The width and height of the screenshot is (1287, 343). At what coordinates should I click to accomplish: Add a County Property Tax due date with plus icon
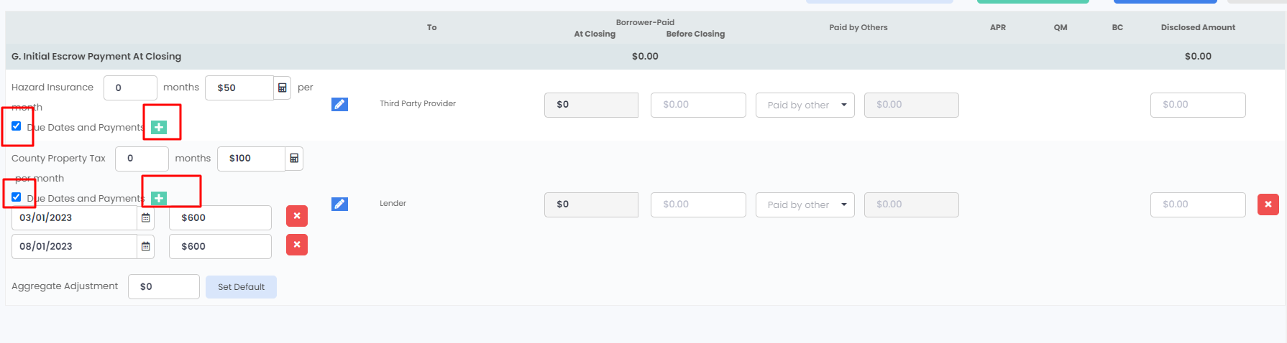[x=159, y=198]
